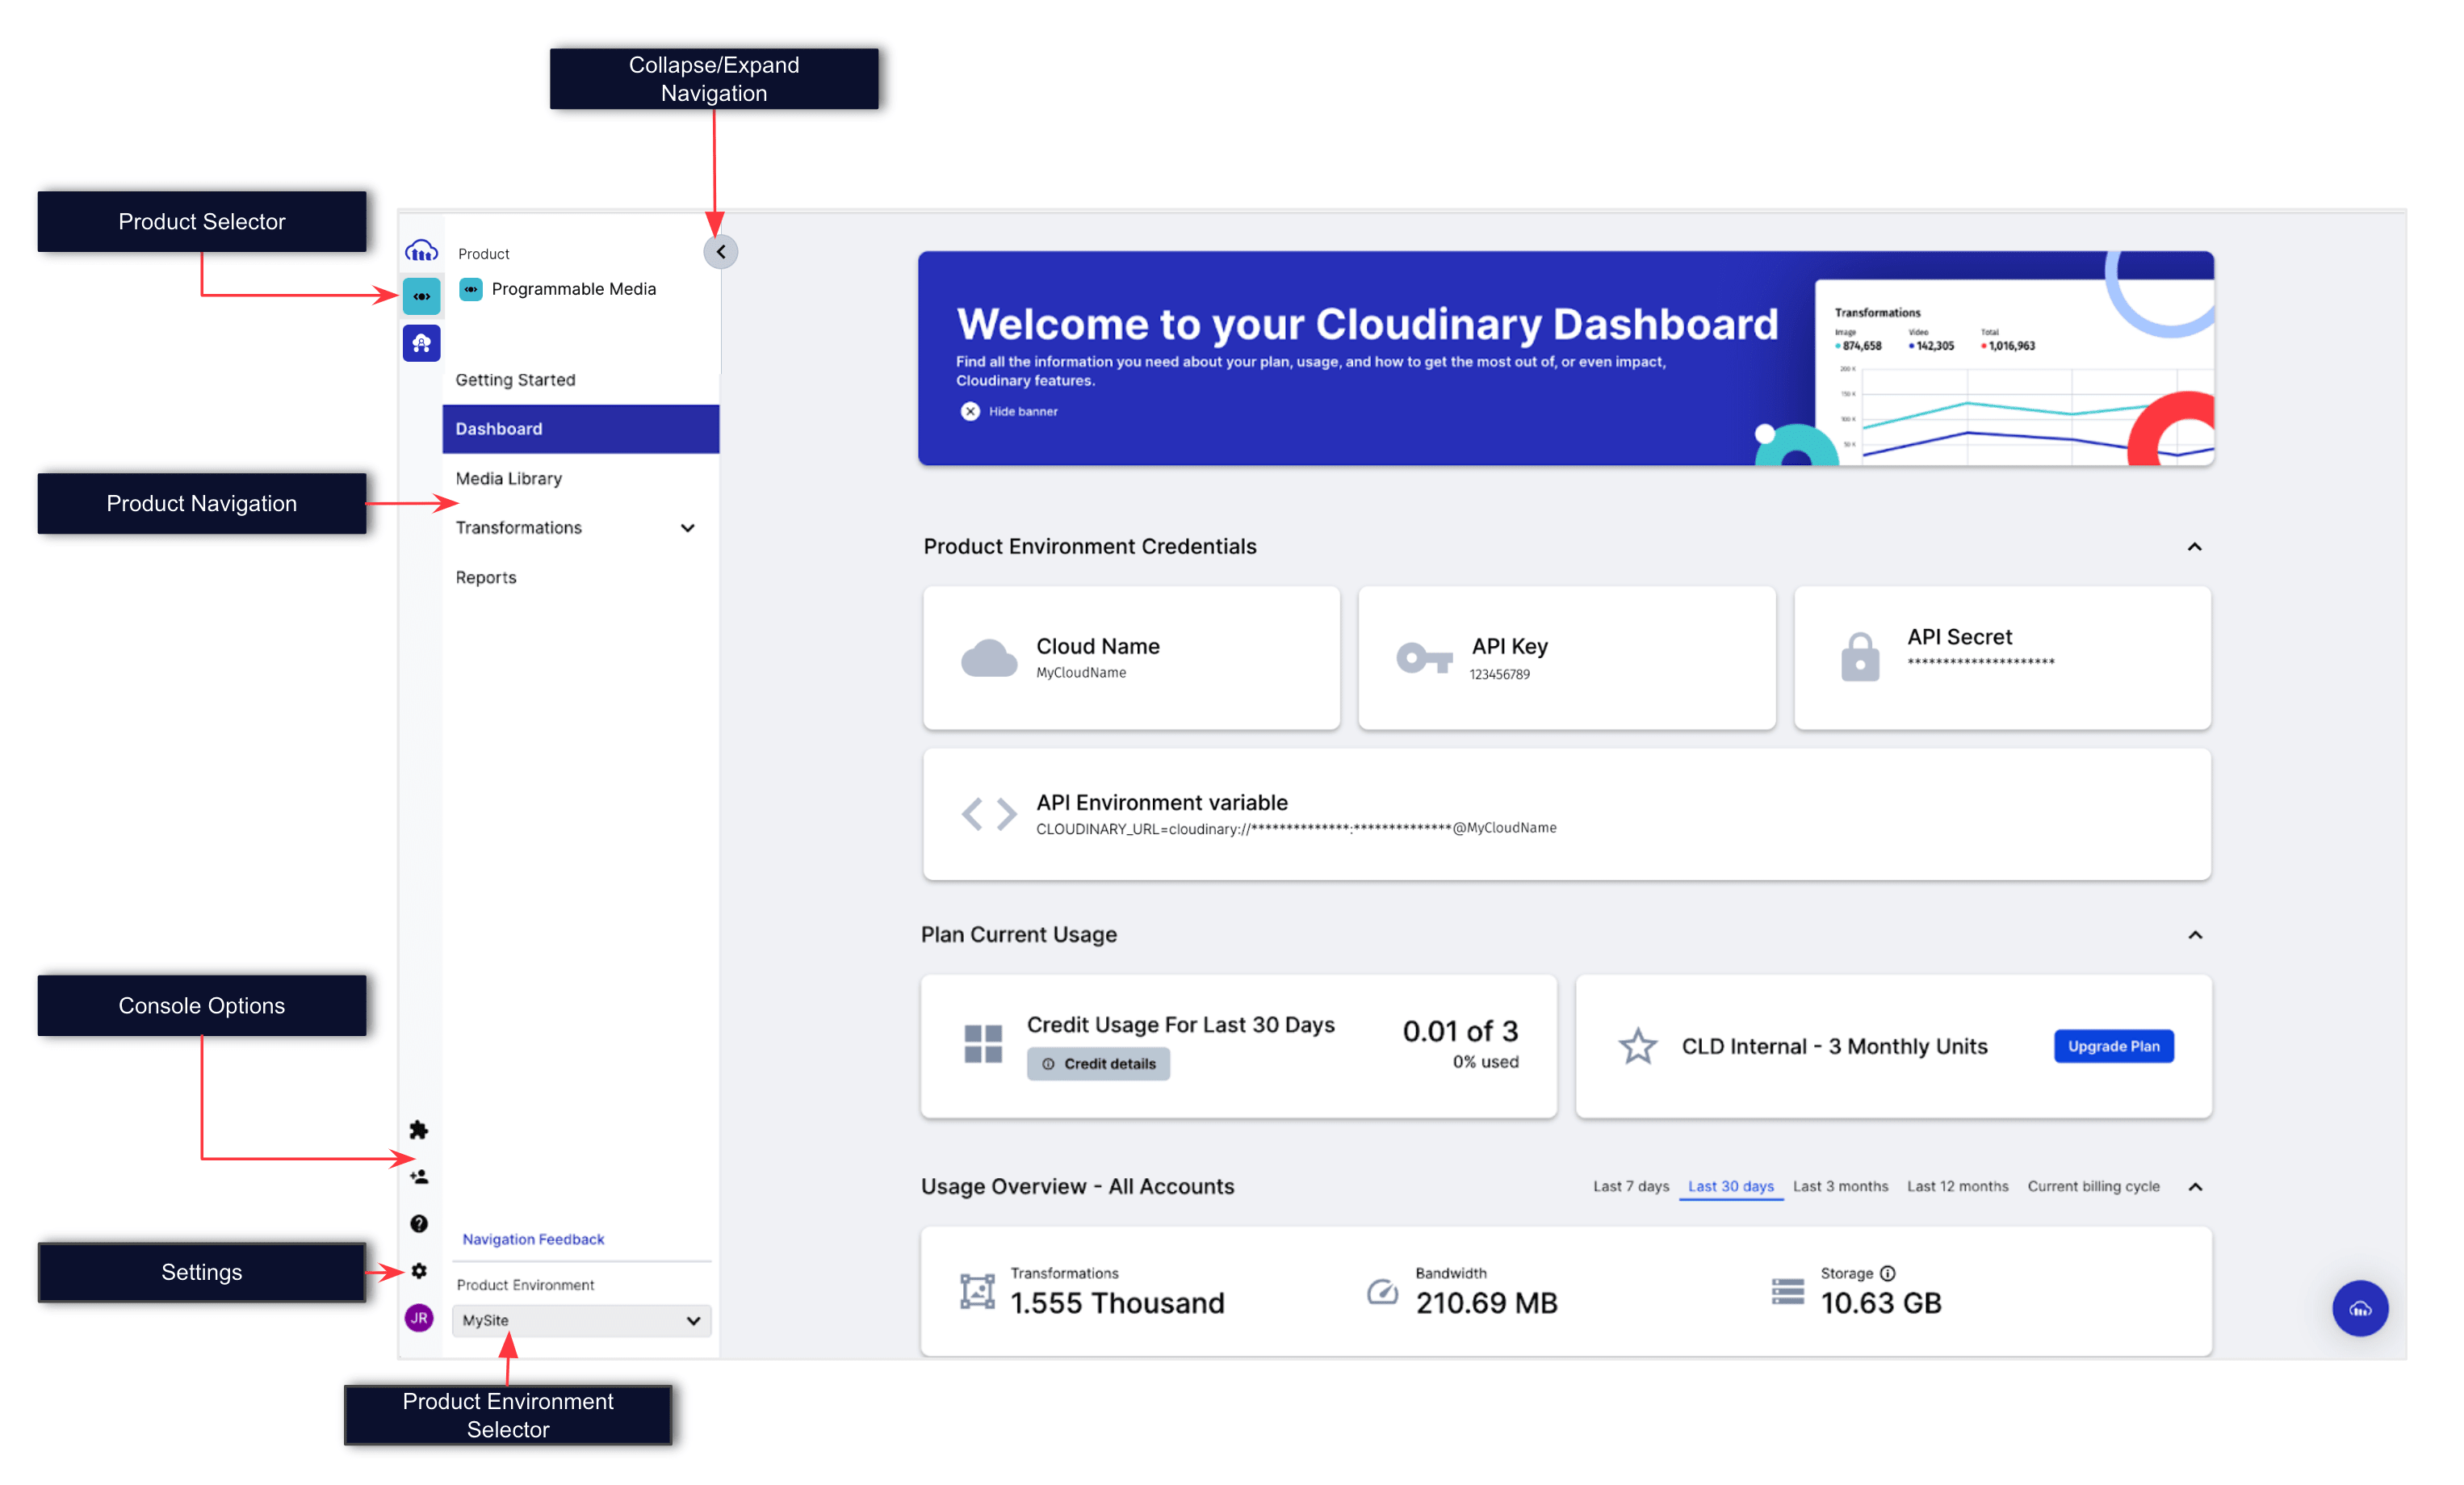Click the API Secret credential card
Screen dimensions: 2464x1485
2001,657
